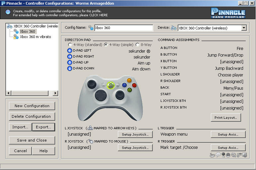Screen dimensions: 256x170
Task: Click the gamepad icon beside Device
Action: click(x=174, y=28)
